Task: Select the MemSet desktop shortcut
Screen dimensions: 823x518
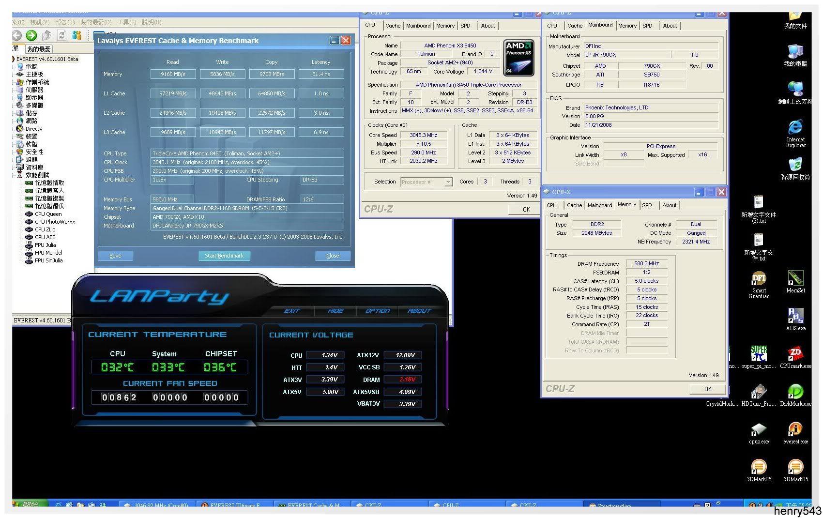Action: click(795, 282)
